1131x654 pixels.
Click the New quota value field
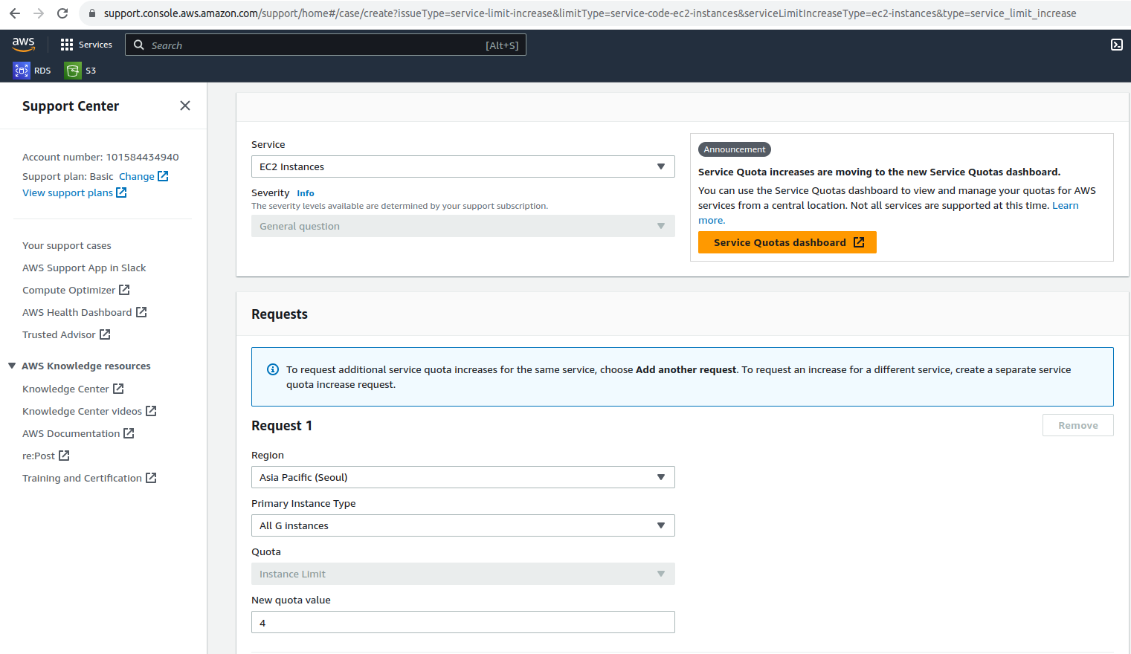pos(463,622)
